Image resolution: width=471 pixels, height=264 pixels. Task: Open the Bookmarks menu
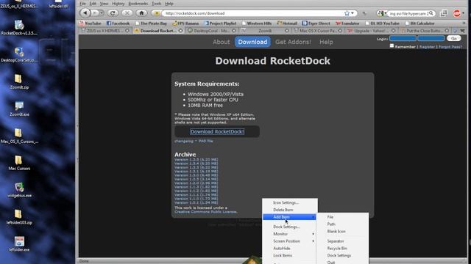click(138, 4)
